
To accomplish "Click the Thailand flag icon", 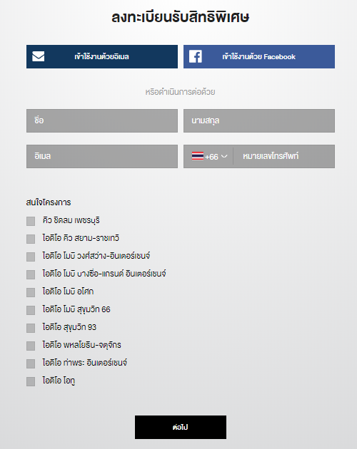I will 198,156.
